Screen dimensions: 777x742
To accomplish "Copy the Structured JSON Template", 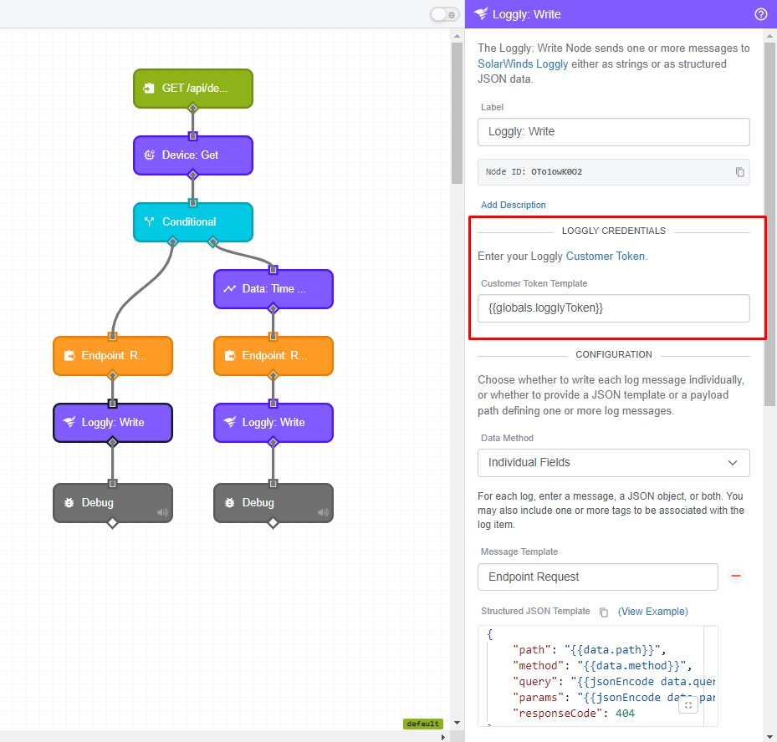I will (604, 612).
